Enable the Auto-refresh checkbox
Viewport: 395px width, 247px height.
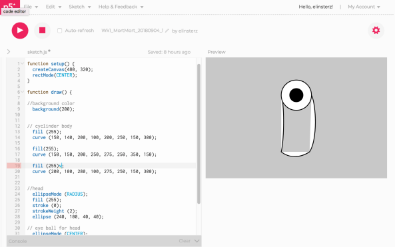(60, 31)
